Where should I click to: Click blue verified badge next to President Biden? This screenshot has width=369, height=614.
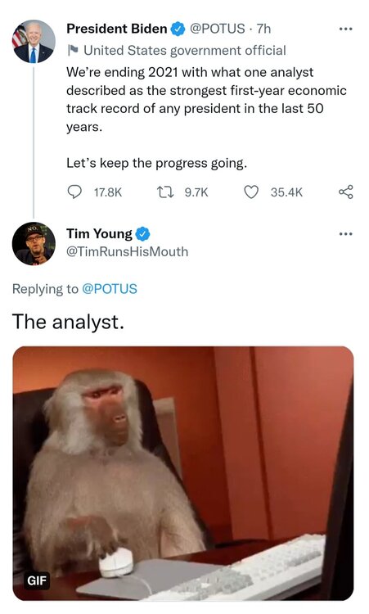point(178,29)
